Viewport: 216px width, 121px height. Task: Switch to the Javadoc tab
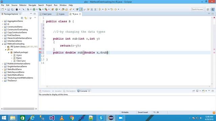point(57,91)
